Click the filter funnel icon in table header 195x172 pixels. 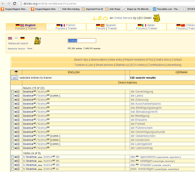tap(16, 73)
